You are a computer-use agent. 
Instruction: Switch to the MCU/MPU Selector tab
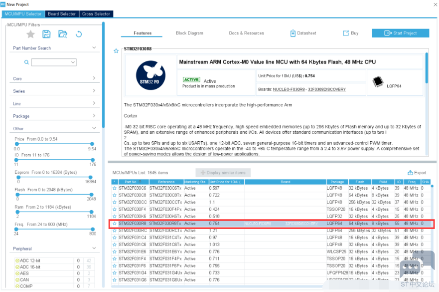(23, 14)
